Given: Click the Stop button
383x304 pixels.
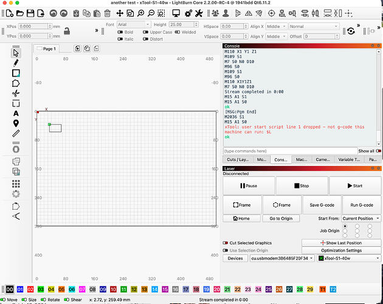Looking at the screenshot, I should [x=302, y=185].
